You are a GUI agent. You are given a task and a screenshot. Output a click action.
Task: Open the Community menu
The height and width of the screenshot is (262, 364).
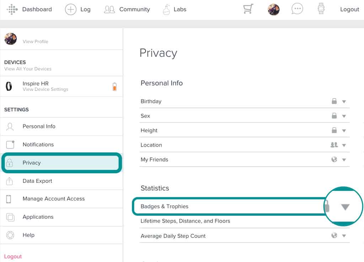(127, 10)
